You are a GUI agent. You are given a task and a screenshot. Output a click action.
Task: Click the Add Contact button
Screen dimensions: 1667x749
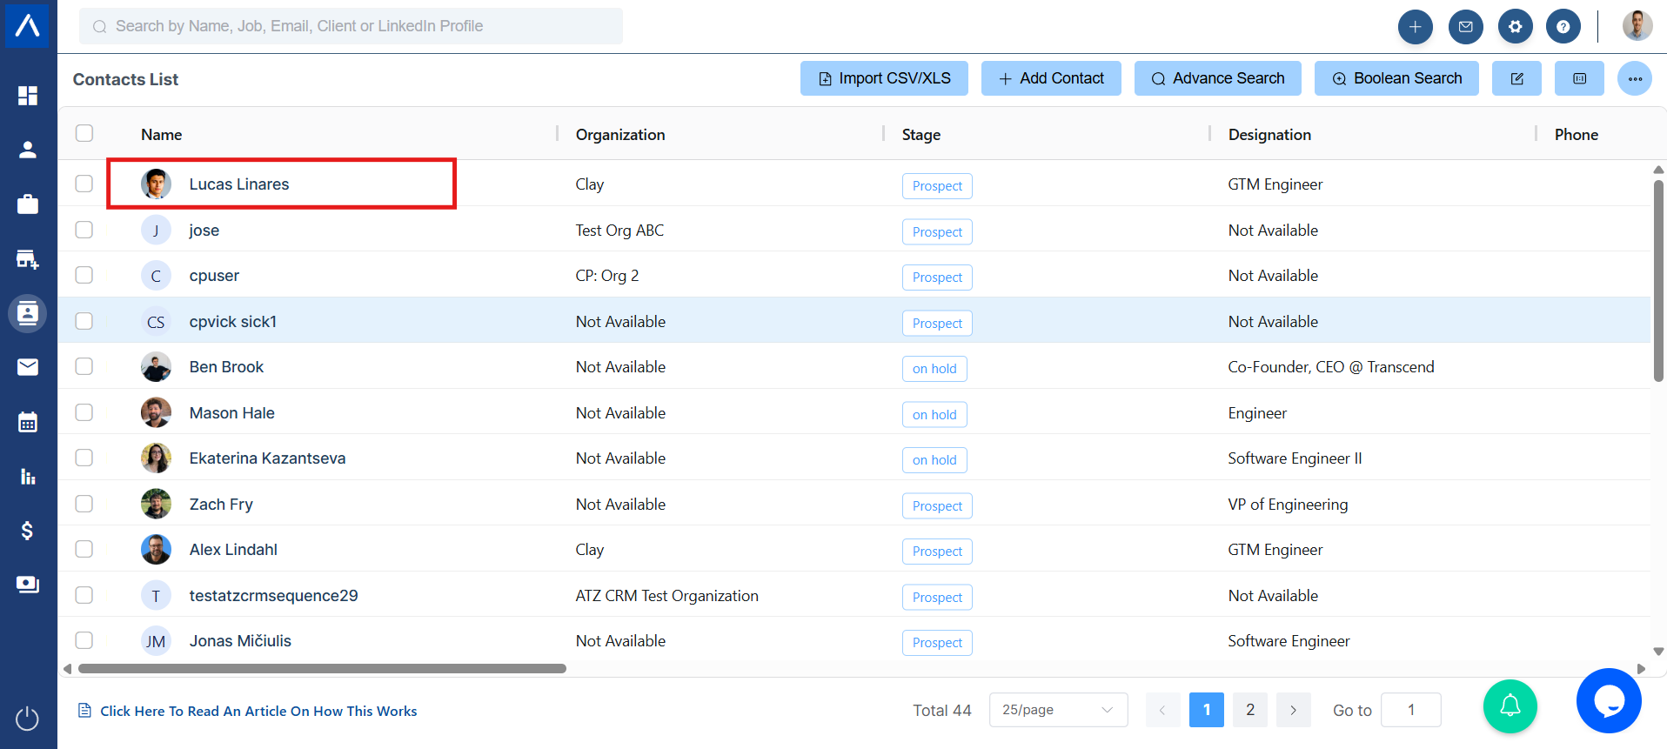(x=1051, y=78)
